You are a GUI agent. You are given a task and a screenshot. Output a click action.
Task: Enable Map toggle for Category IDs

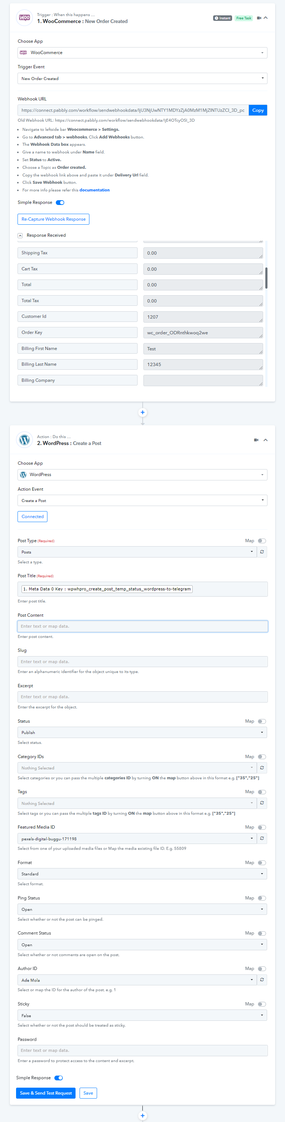pyautogui.click(x=262, y=757)
